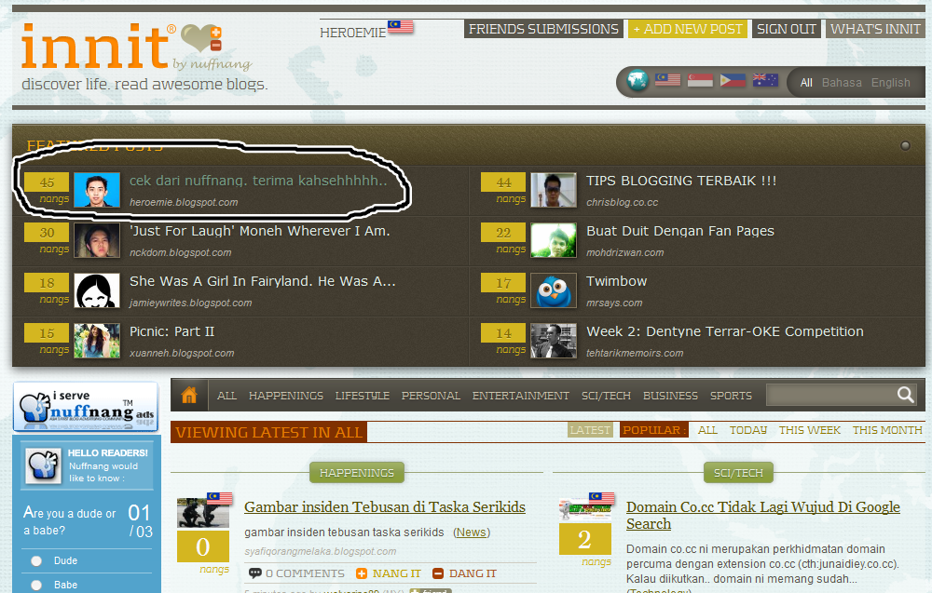
Task: Open HEROEMIE profile link
Action: click(x=353, y=33)
